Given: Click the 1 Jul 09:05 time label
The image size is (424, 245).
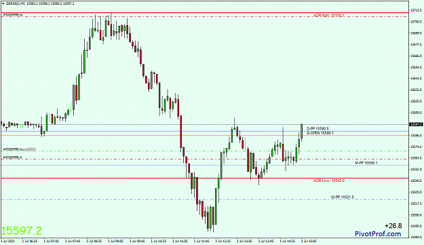Looking at the screenshot, I should (x=116, y=240).
